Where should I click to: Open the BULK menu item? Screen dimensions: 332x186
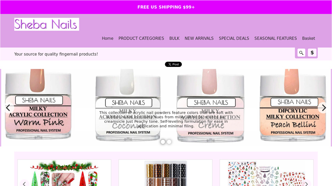(x=174, y=38)
